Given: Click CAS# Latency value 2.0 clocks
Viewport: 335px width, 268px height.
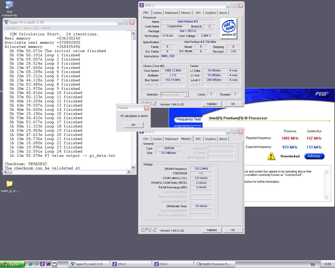Looking at the screenshot, I should point(201,178).
